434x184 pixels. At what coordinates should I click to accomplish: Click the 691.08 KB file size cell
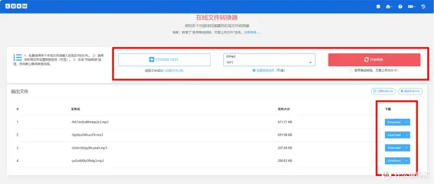[x=285, y=135]
